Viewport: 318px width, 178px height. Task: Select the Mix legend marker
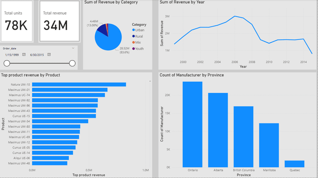[x=134, y=42]
